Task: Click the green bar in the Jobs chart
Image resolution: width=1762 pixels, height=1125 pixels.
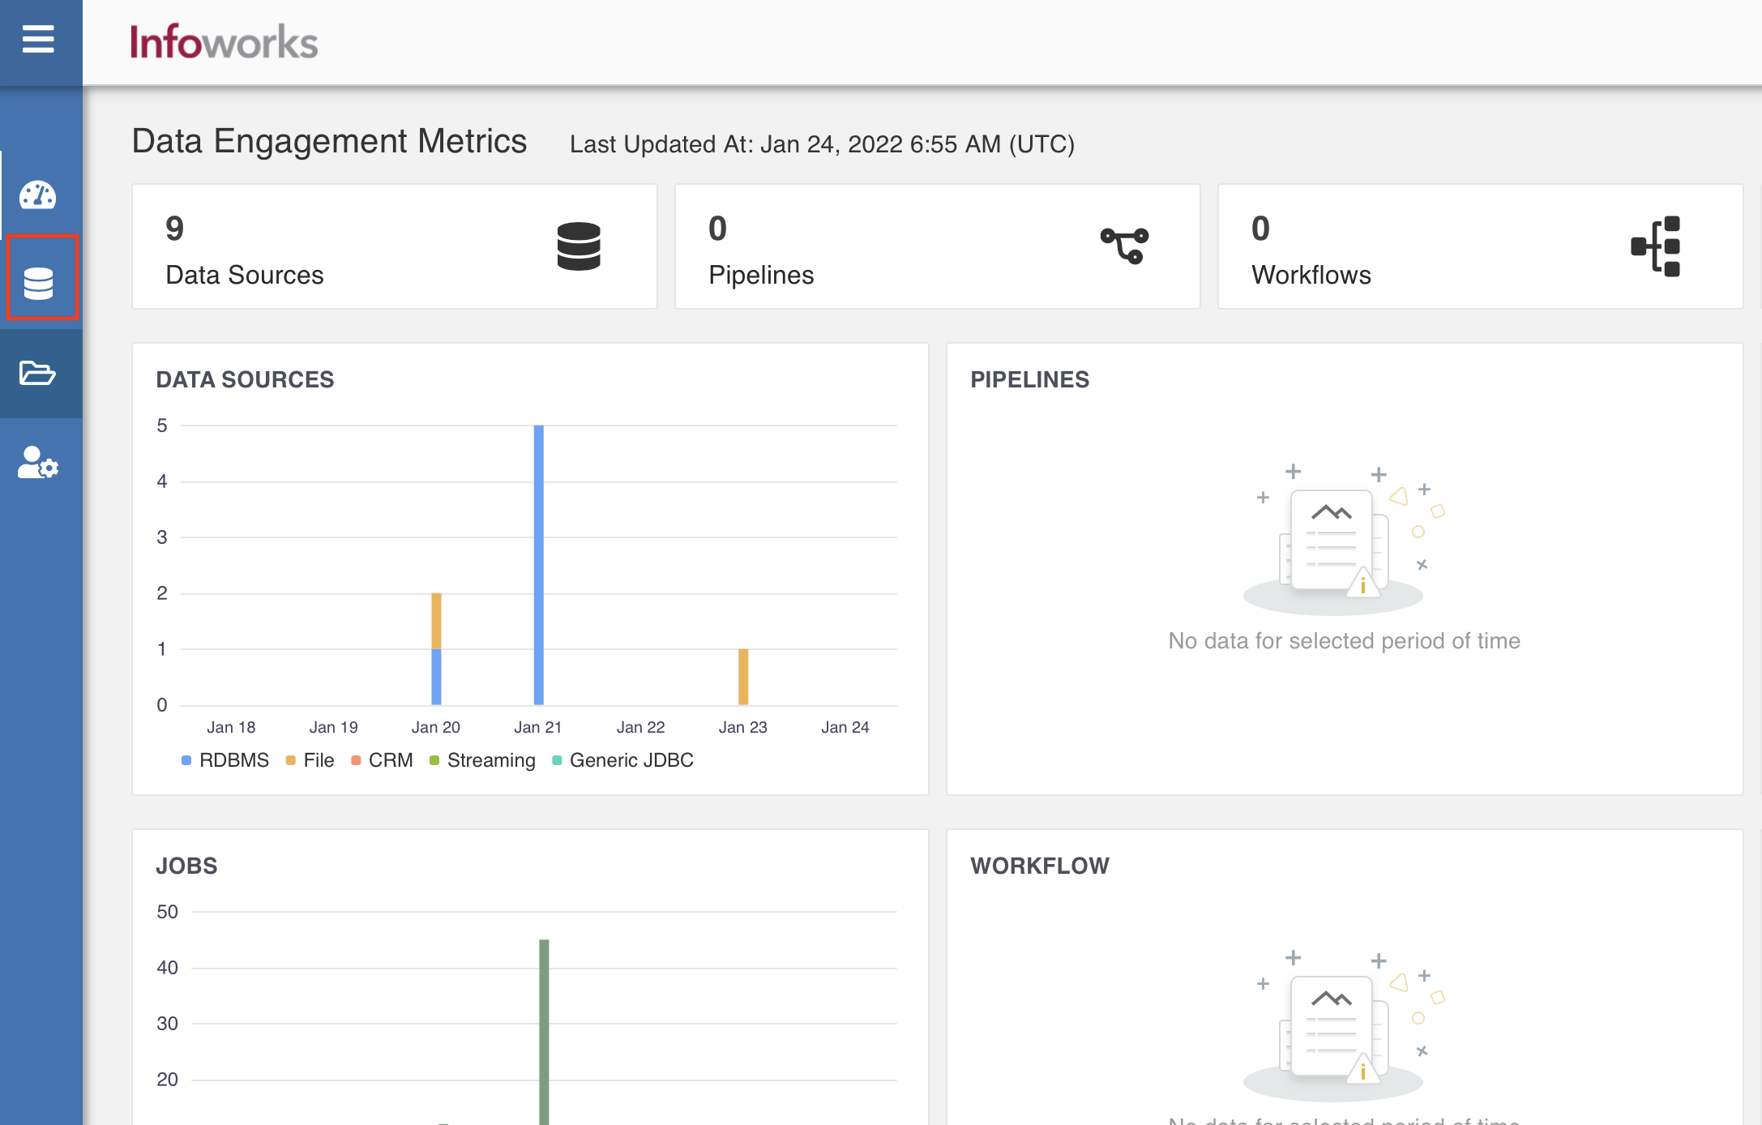Action: pyautogui.click(x=544, y=1032)
